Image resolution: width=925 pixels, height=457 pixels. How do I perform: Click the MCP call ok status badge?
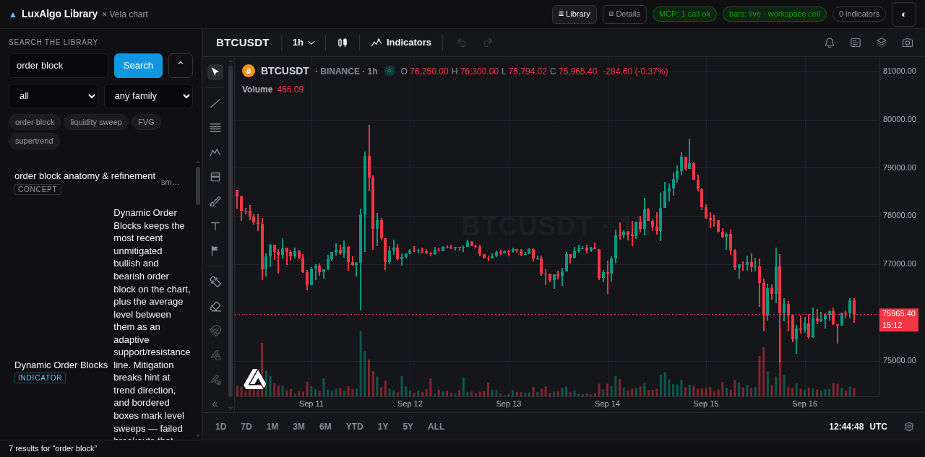tap(684, 14)
